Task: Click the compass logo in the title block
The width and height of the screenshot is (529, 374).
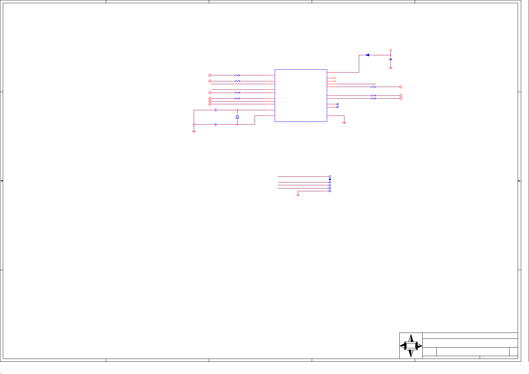Action: (x=411, y=346)
